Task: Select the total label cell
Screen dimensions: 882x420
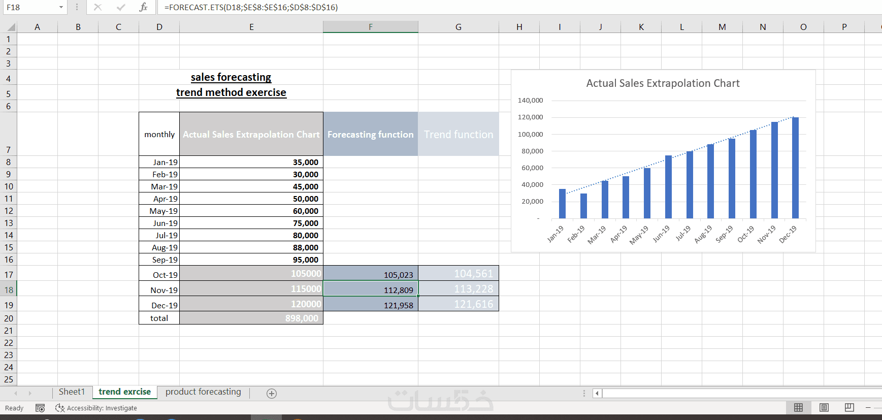Action: pos(159,318)
